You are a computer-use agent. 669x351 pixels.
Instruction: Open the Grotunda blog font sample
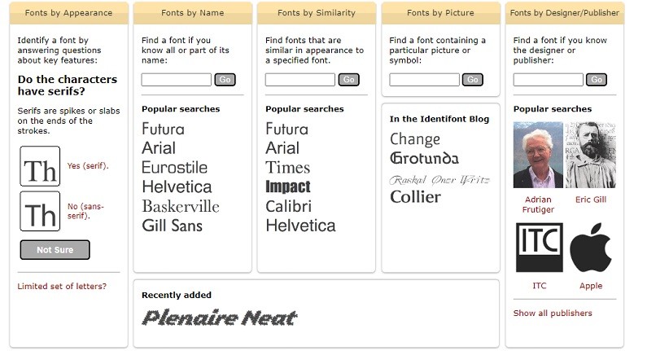point(424,159)
